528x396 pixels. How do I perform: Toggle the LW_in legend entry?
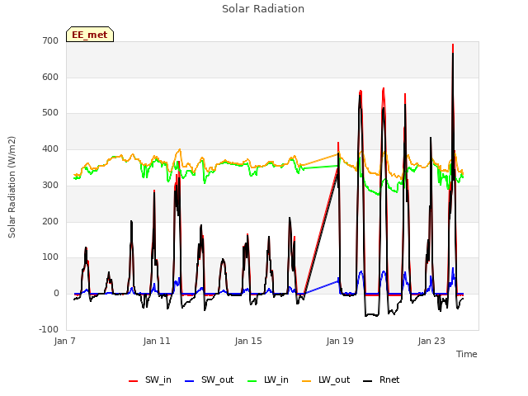[268, 379]
